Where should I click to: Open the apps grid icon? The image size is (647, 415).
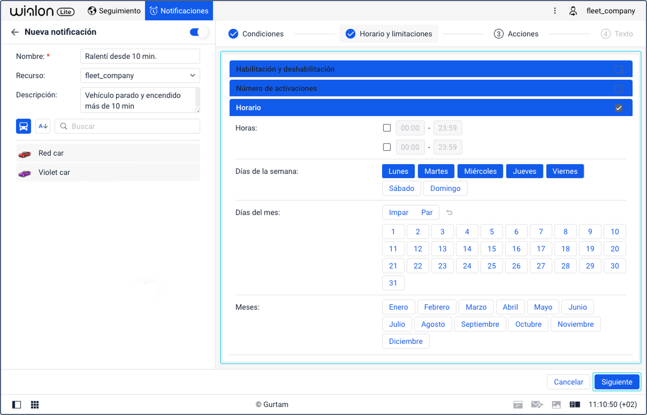point(35,405)
